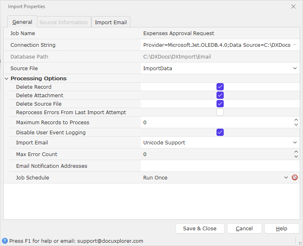Viewport: 303px width, 246px height.
Task: Expand the Import Email Unicode Support dropdown
Action: tap(296, 142)
